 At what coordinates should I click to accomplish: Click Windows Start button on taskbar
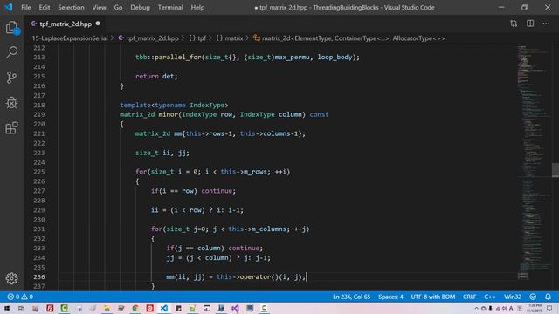tap(7, 308)
